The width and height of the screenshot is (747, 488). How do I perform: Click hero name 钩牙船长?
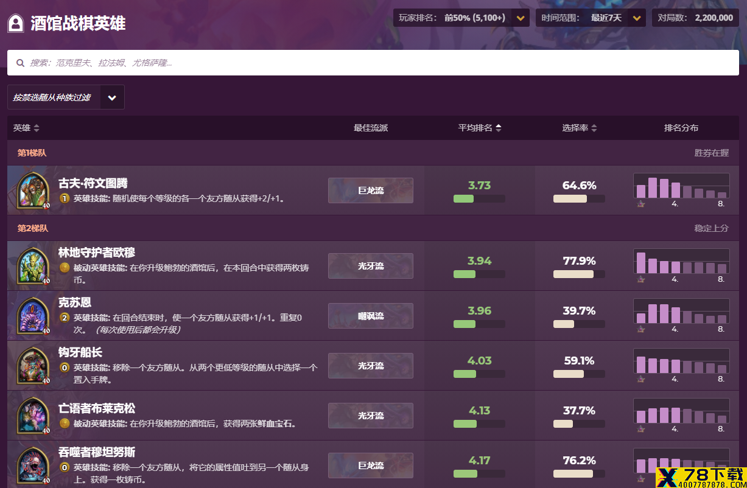80,352
